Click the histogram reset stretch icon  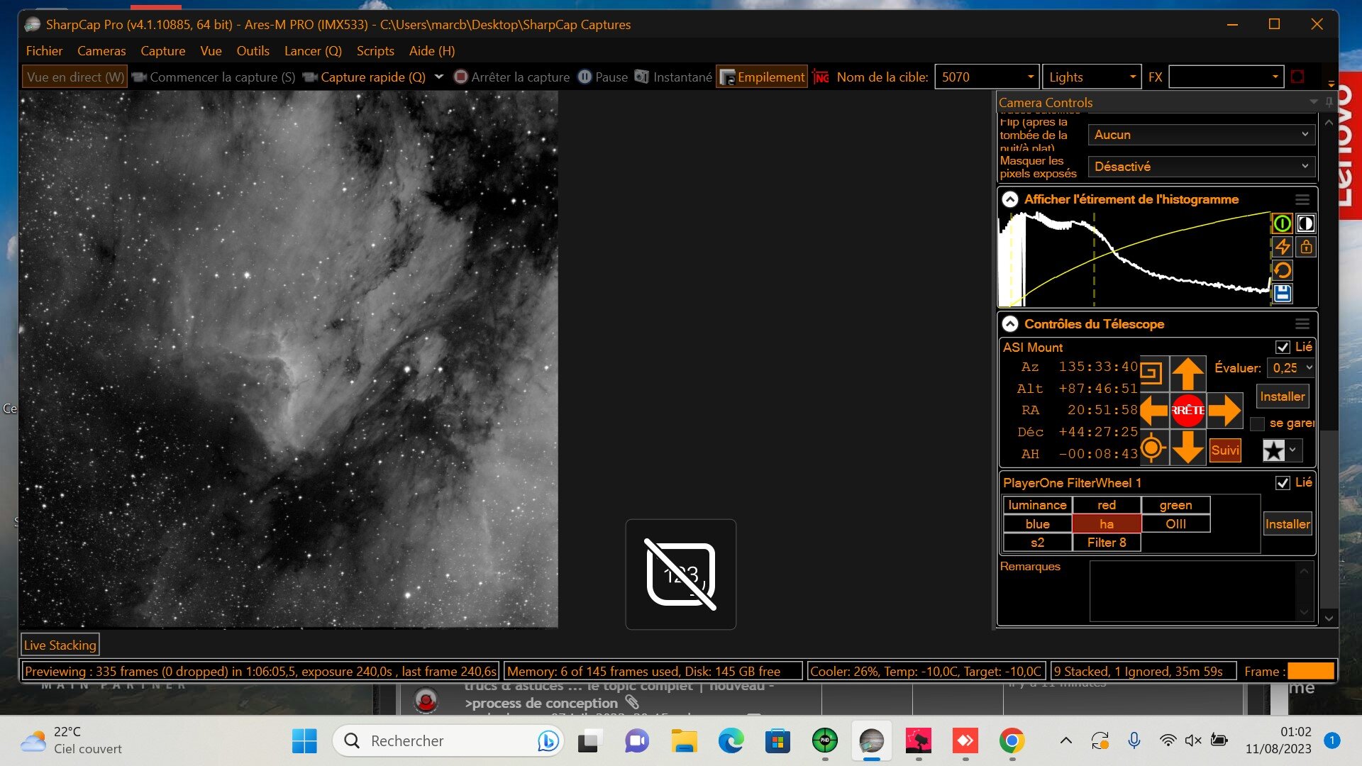[1283, 270]
